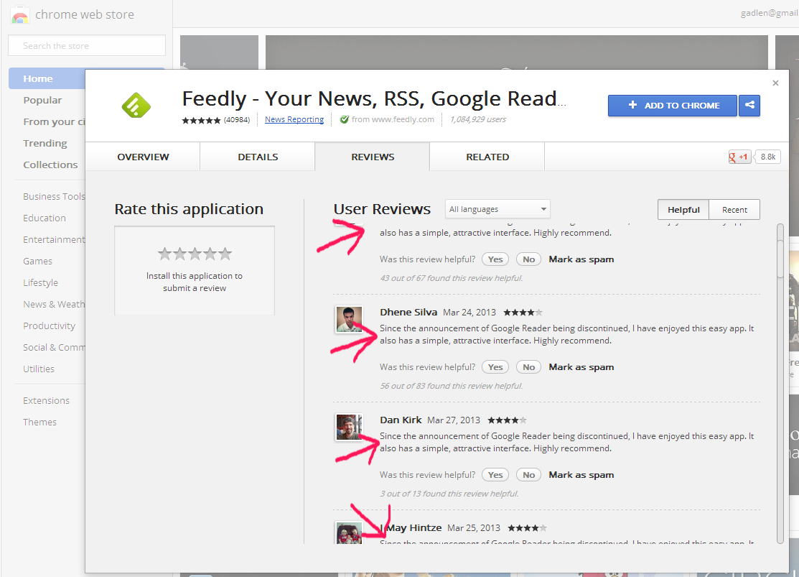Click the reviewer name May Hintze

coord(411,527)
